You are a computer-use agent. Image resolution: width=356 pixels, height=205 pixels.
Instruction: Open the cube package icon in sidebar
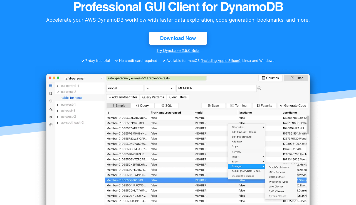(51, 117)
